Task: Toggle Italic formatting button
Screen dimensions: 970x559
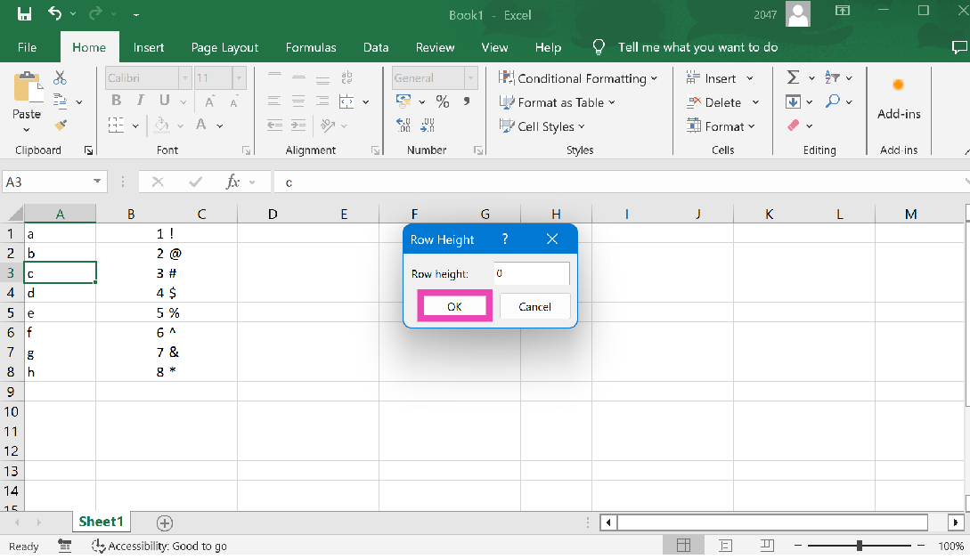Action: (x=140, y=101)
